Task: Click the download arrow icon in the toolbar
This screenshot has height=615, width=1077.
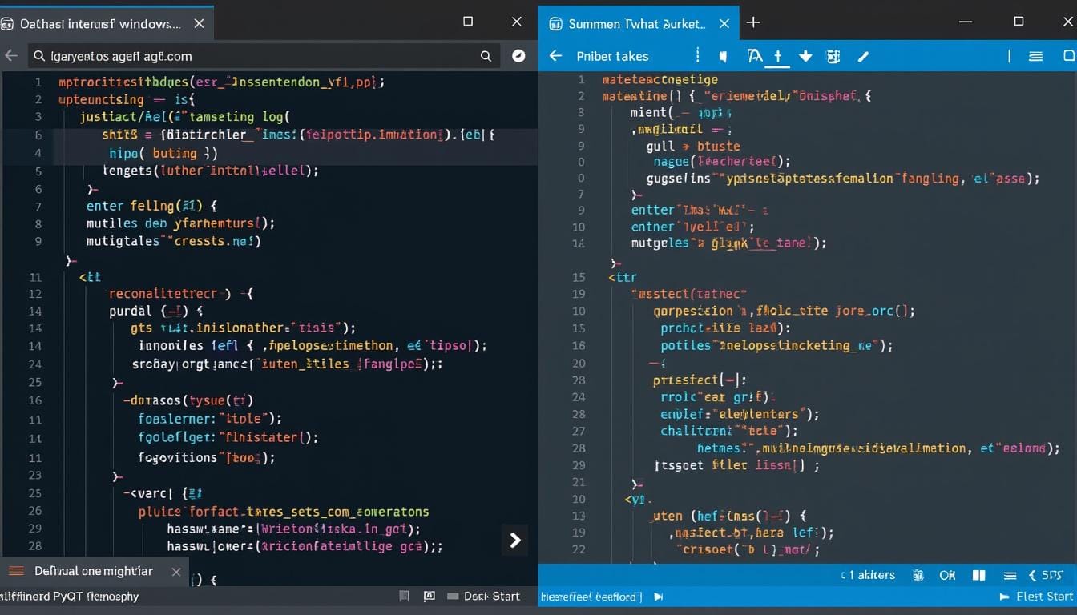Action: tap(805, 56)
